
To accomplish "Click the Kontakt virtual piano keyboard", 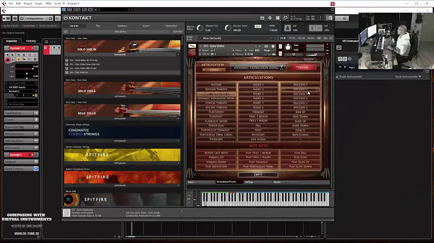I will coord(265,199).
